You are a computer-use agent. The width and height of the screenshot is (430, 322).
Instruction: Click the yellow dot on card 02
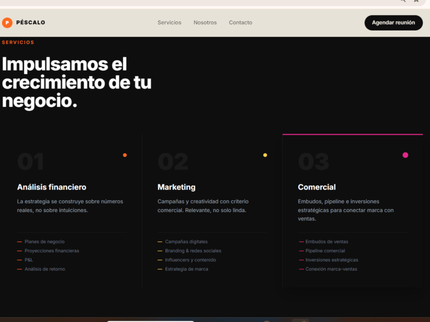pos(265,155)
